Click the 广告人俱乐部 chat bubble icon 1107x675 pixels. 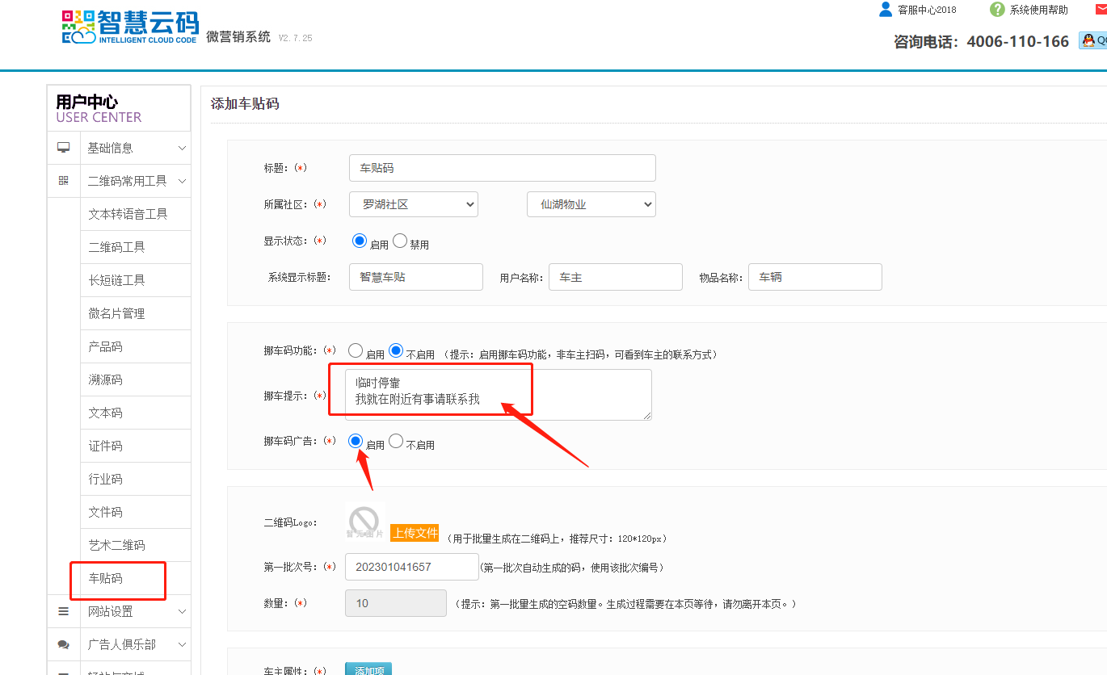click(x=63, y=644)
